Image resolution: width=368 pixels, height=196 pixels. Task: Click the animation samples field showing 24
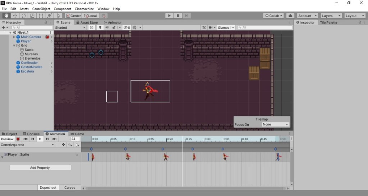pyautogui.click(x=75, y=139)
